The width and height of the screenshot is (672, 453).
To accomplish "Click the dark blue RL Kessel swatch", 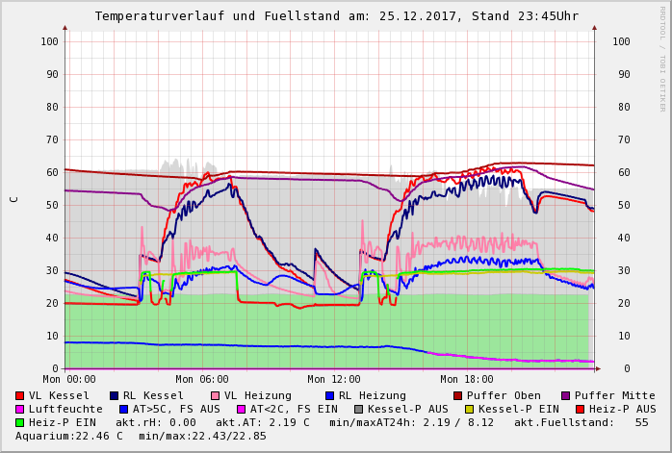I will (115, 395).
